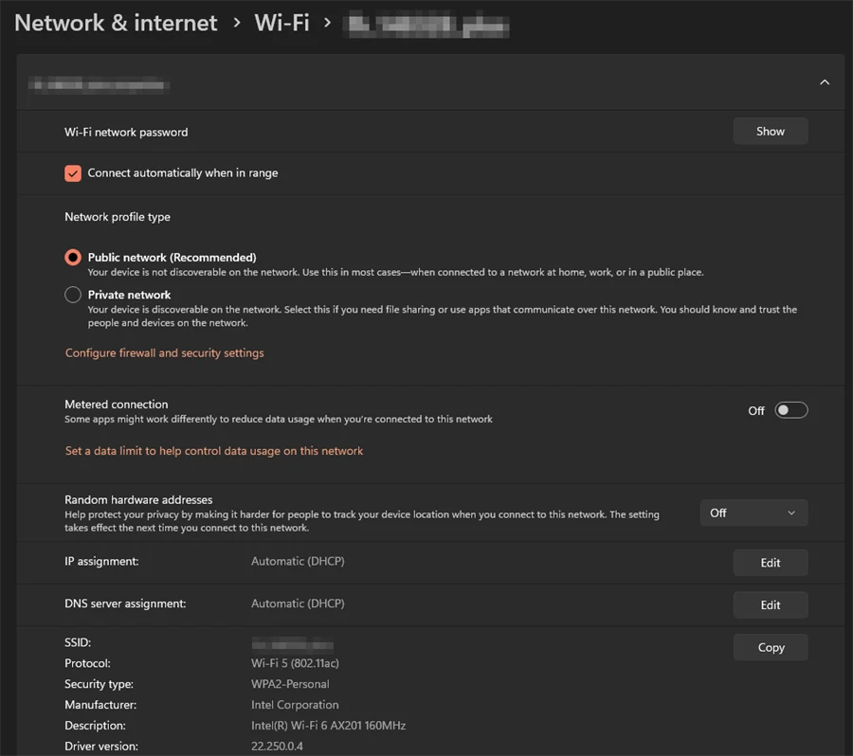
Task: Click the driver version 22.250.0.4 value
Action: tap(277, 747)
